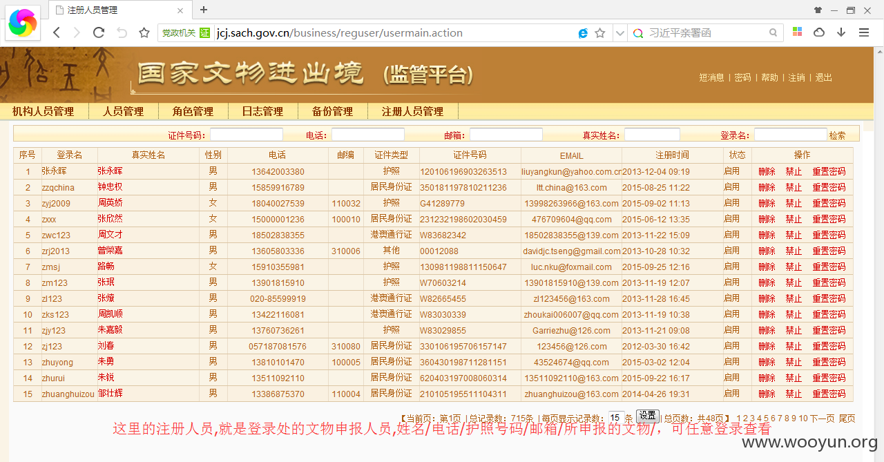Open a new tab with the plus button
Screen dimensions: 884x462
(x=203, y=10)
